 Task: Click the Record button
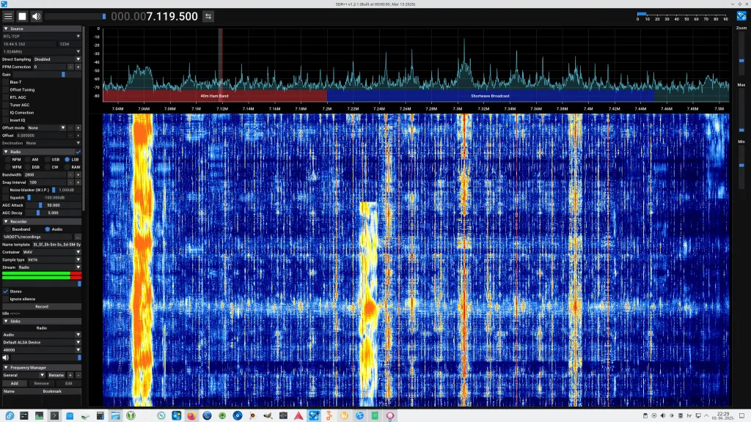pos(42,307)
